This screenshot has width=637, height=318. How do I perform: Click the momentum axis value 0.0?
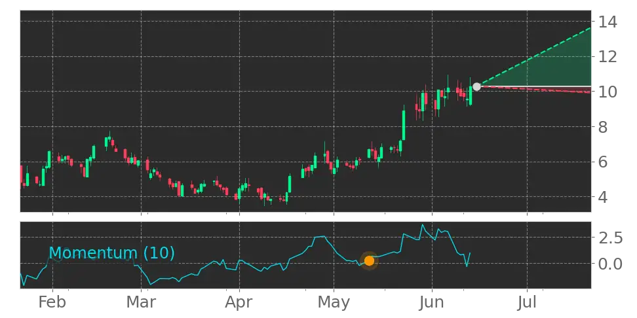611,264
